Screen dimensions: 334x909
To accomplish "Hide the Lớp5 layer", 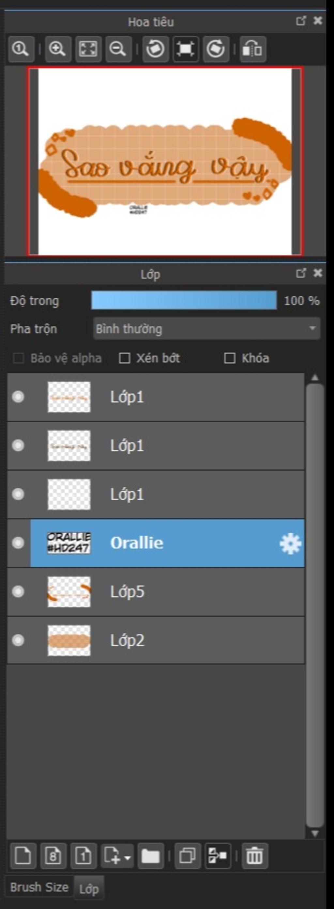I will point(18,591).
